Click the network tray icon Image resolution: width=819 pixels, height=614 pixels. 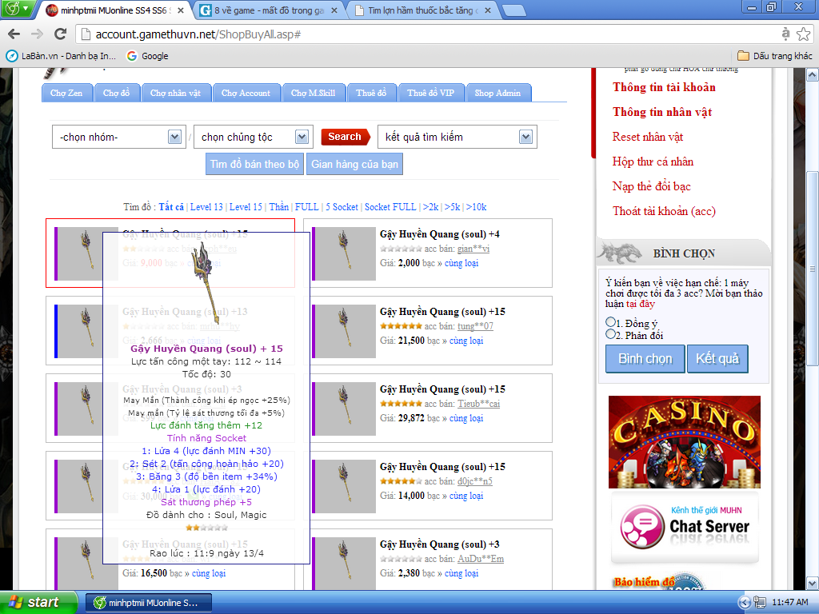(760, 603)
